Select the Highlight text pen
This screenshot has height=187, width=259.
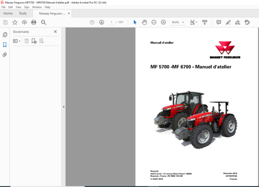[228, 22]
